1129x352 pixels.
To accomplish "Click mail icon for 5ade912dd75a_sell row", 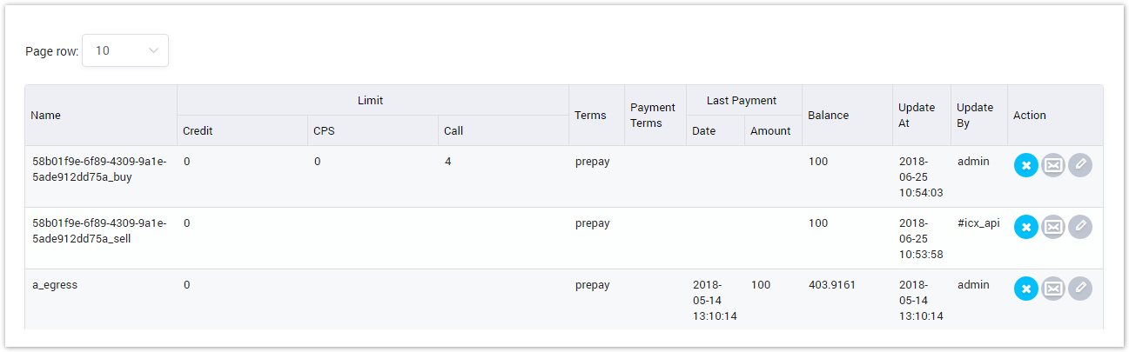I will click(1053, 227).
